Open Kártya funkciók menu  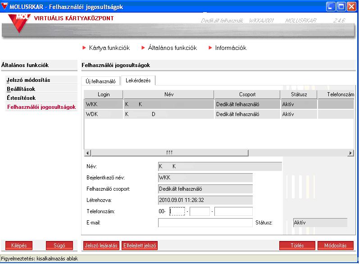click(x=106, y=48)
